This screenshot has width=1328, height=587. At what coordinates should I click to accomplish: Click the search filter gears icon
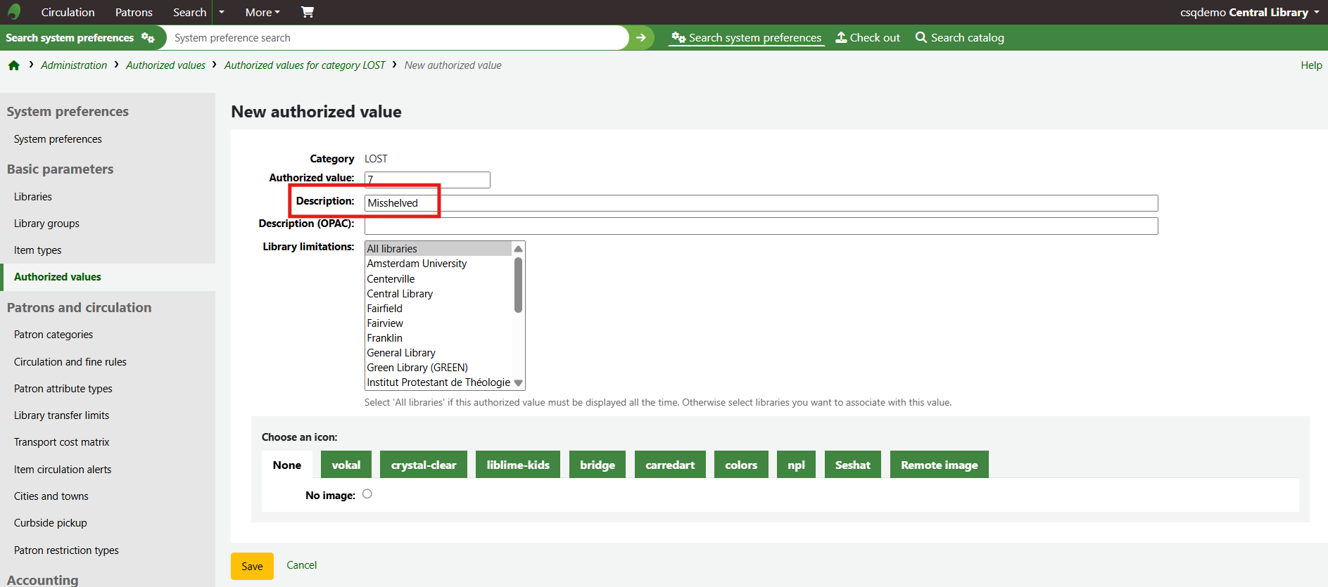click(x=148, y=38)
